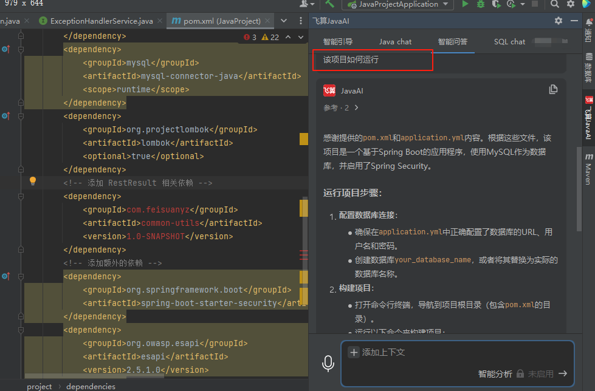595x391 pixels.
Task: Click gutter marker beside mysql dependency
Action: (5, 49)
